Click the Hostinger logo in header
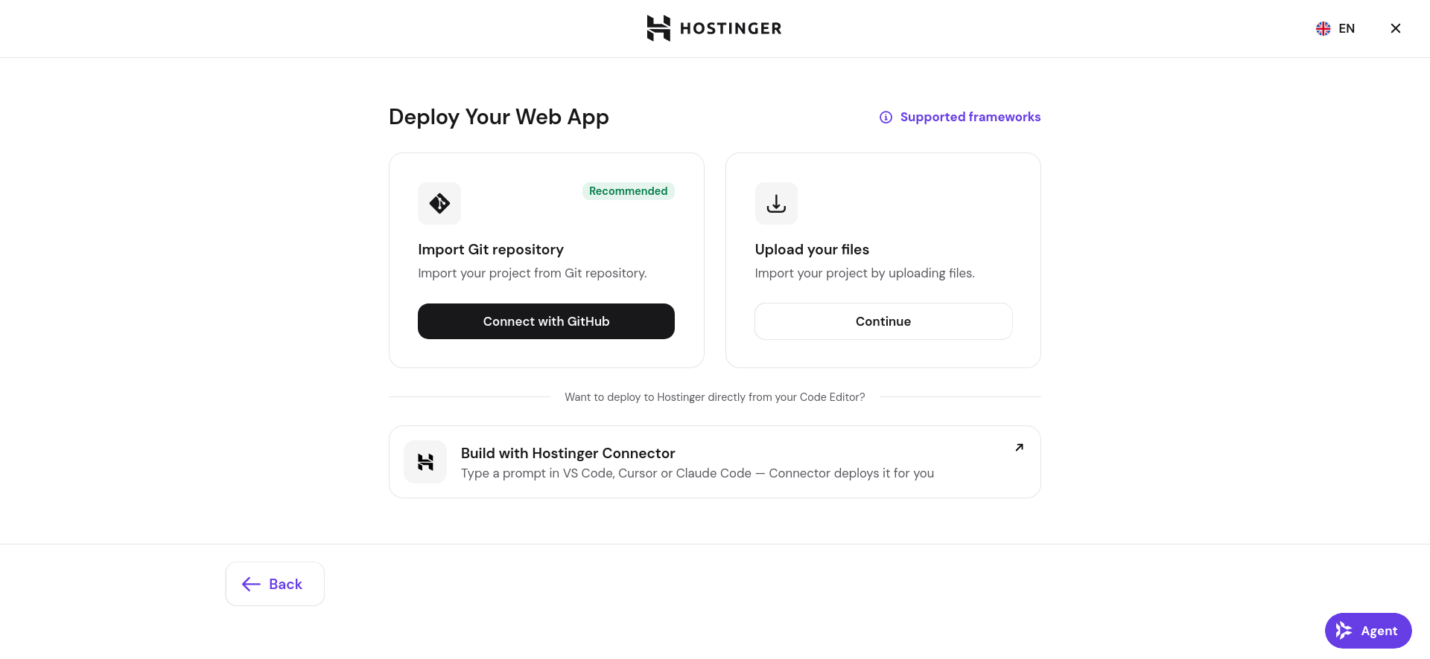 [714, 28]
